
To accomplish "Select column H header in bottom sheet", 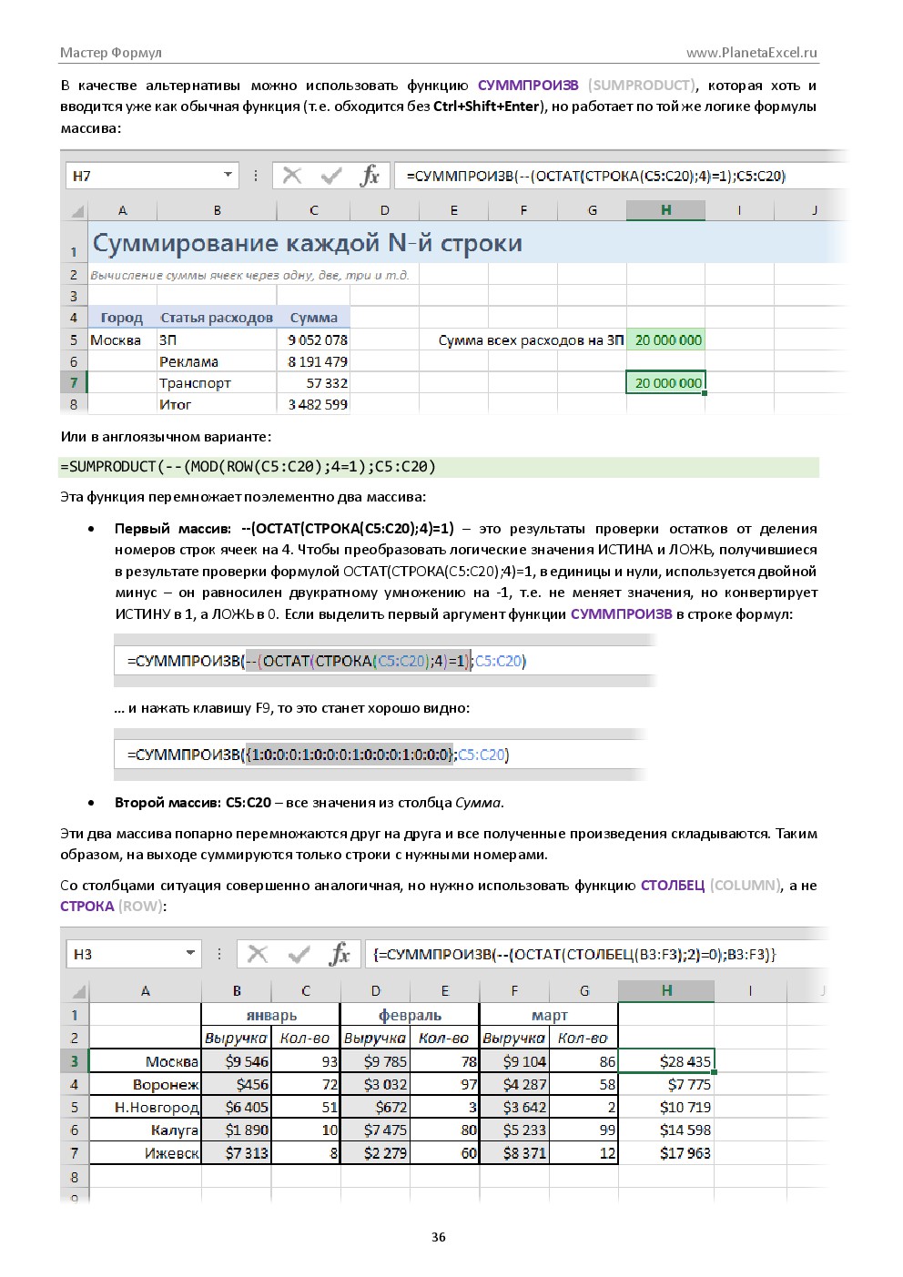I will tap(666, 990).
